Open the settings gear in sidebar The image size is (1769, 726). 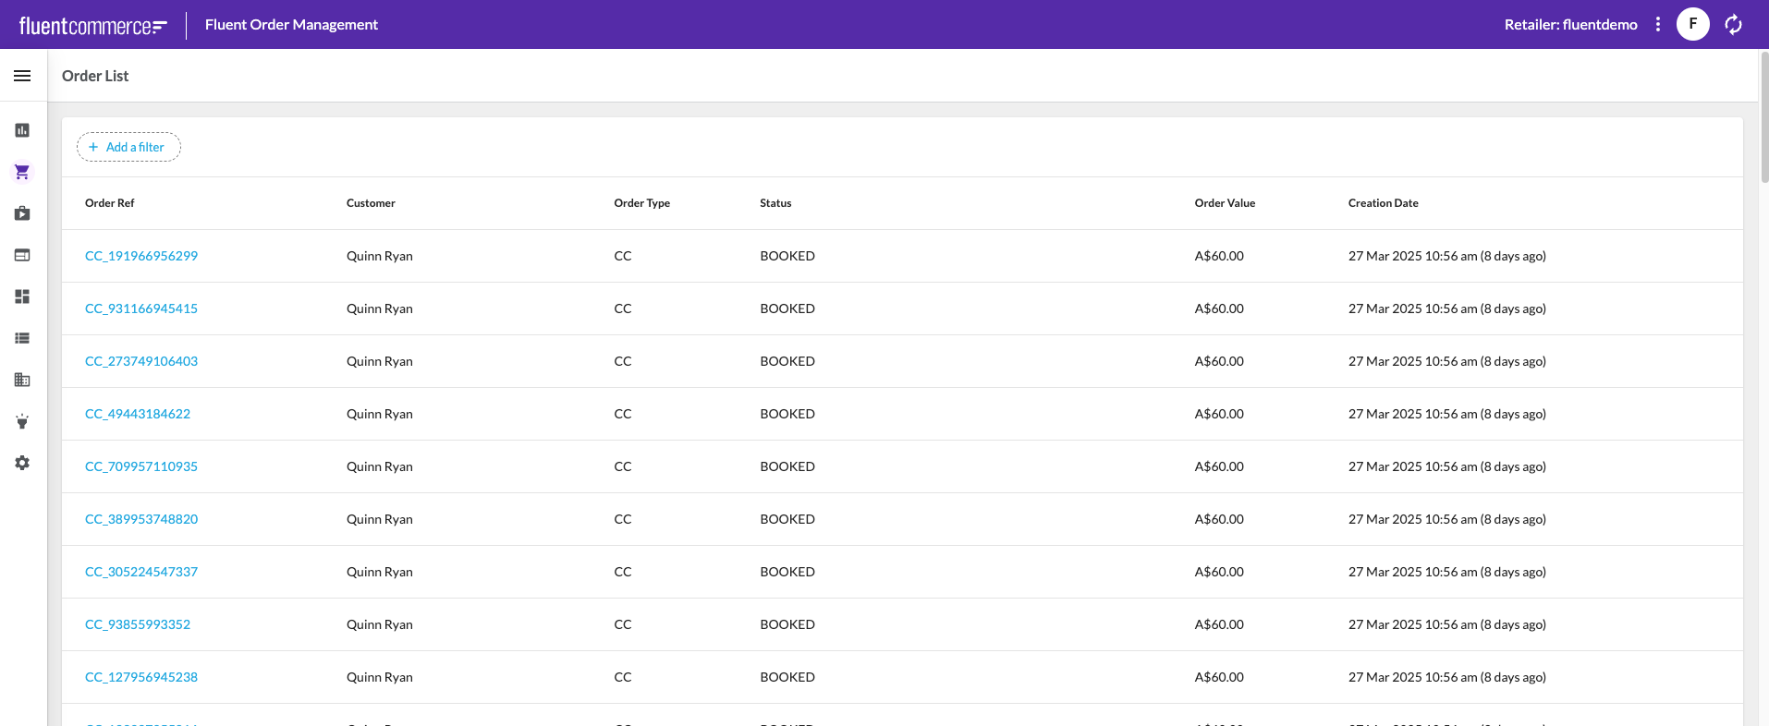pos(22,463)
